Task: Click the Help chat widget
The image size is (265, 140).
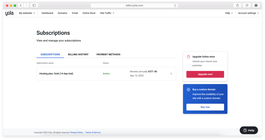Action: (249, 130)
